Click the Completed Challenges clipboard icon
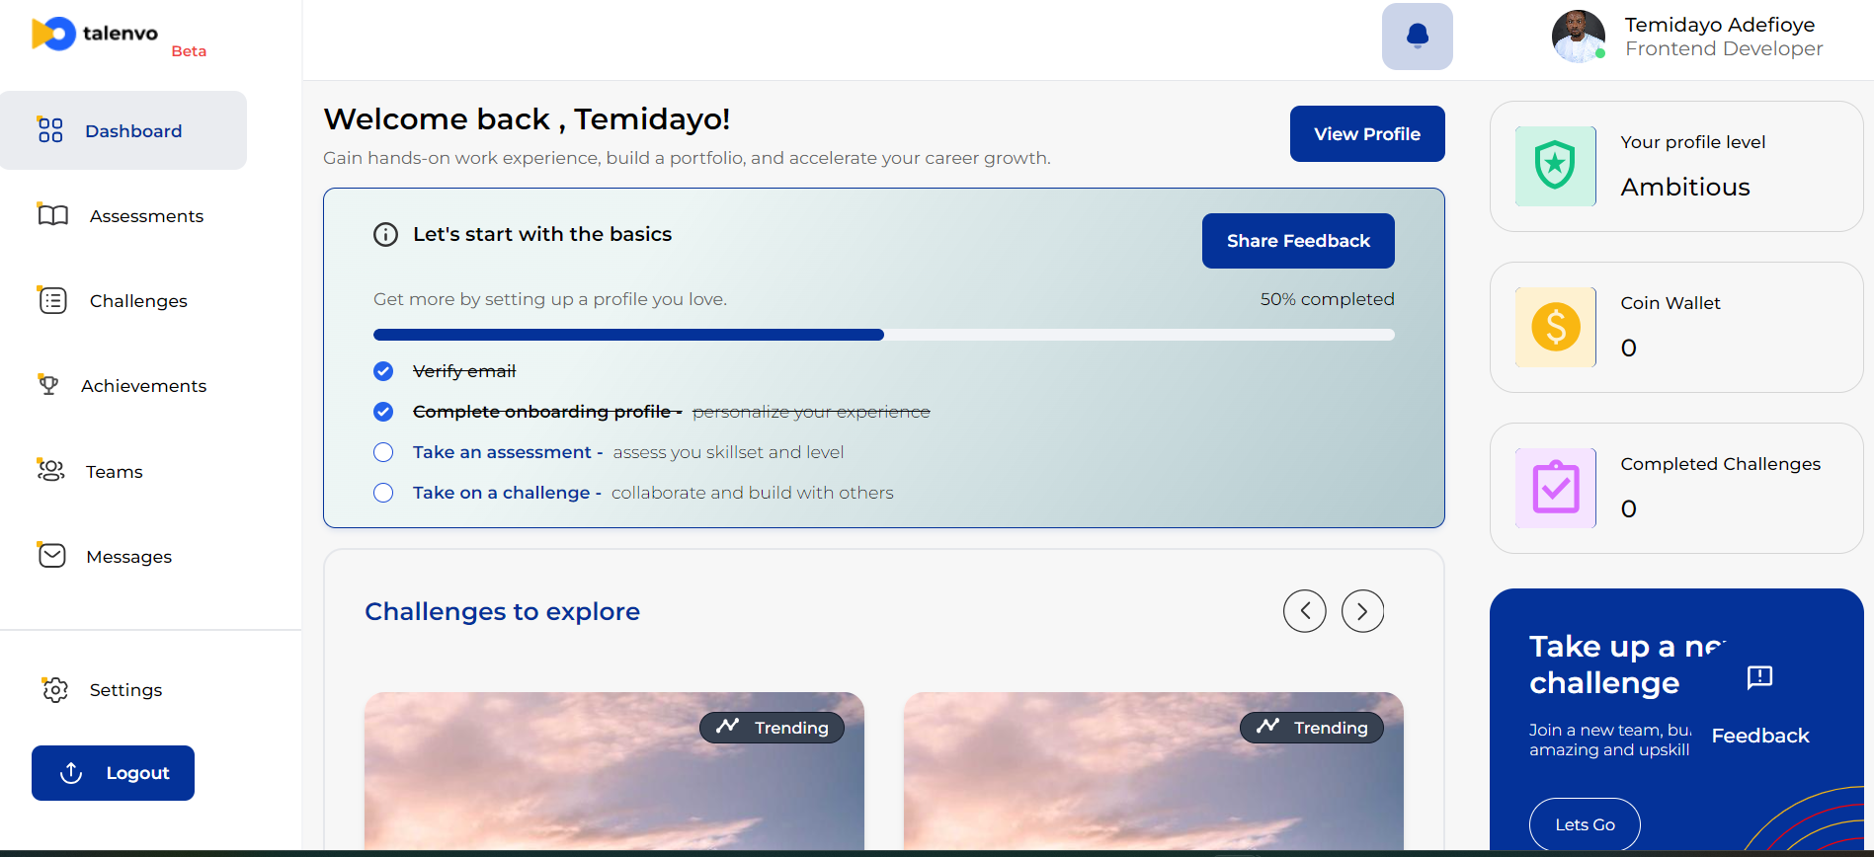Screen dimensions: 1874x857 [1555, 488]
